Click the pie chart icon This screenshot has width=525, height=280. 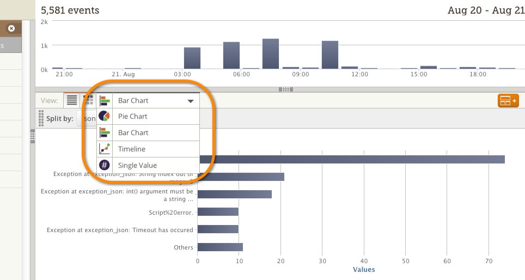click(x=105, y=117)
